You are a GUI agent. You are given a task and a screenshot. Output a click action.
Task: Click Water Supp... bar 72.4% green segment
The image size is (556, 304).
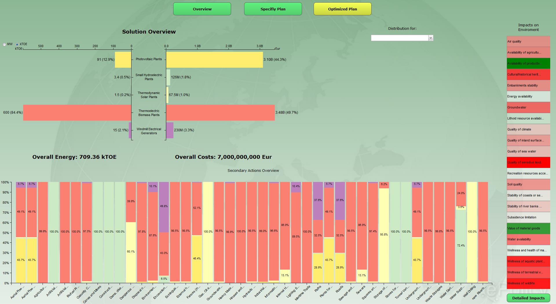click(461, 246)
